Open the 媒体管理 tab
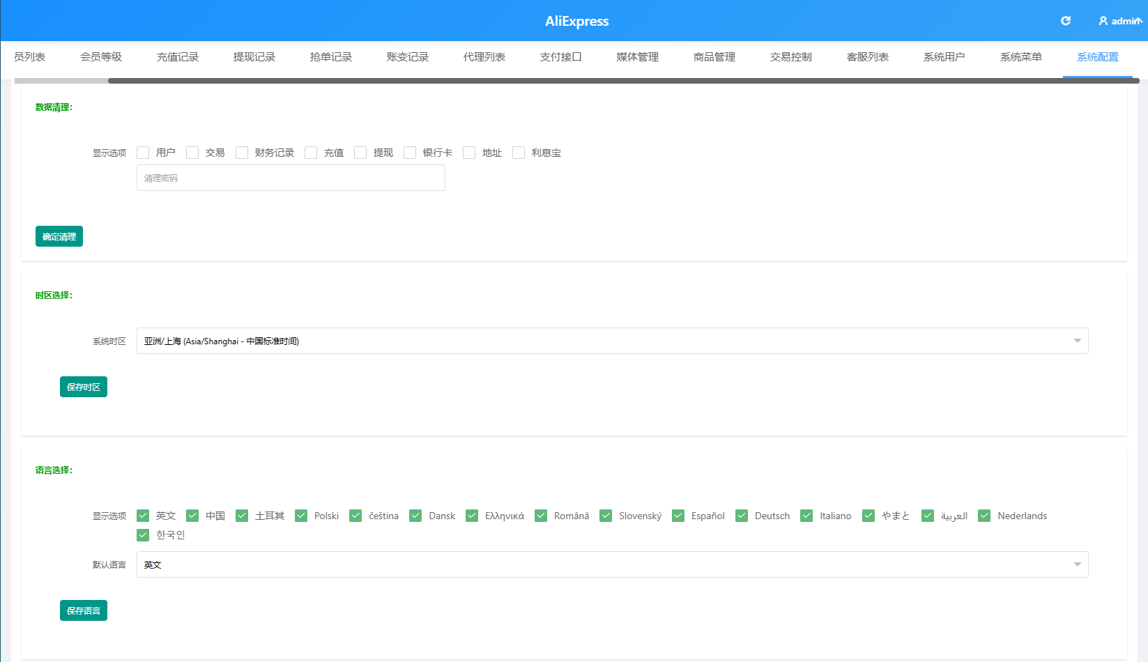Screen dimensions: 1148x662 tap(638, 57)
